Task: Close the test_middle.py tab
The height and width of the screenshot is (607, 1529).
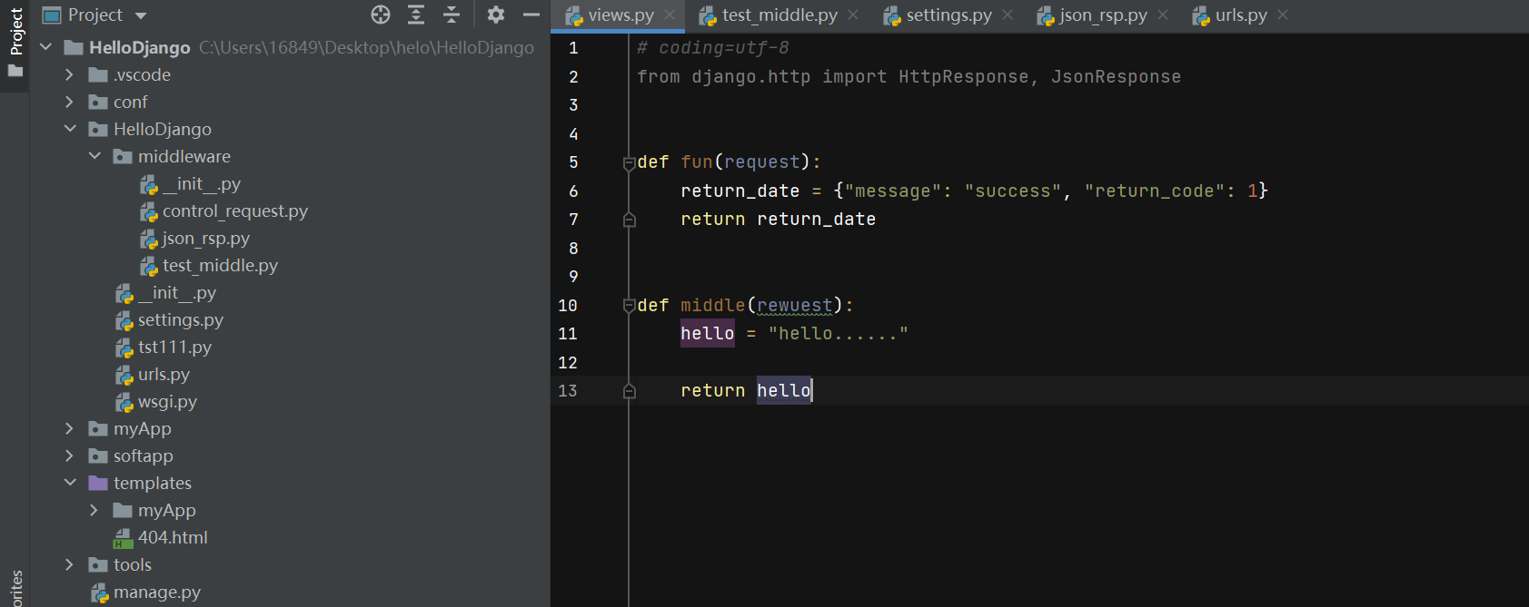Action: click(x=853, y=15)
